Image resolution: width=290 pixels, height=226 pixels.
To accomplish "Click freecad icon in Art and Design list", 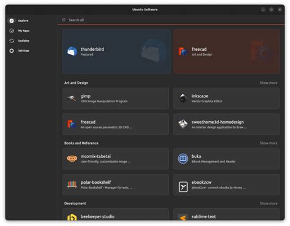I will [72, 124].
